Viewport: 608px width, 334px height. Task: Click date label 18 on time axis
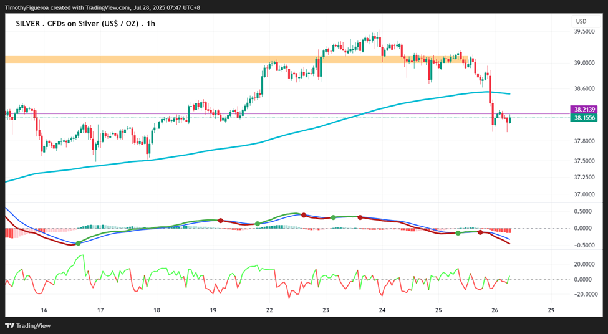157,310
